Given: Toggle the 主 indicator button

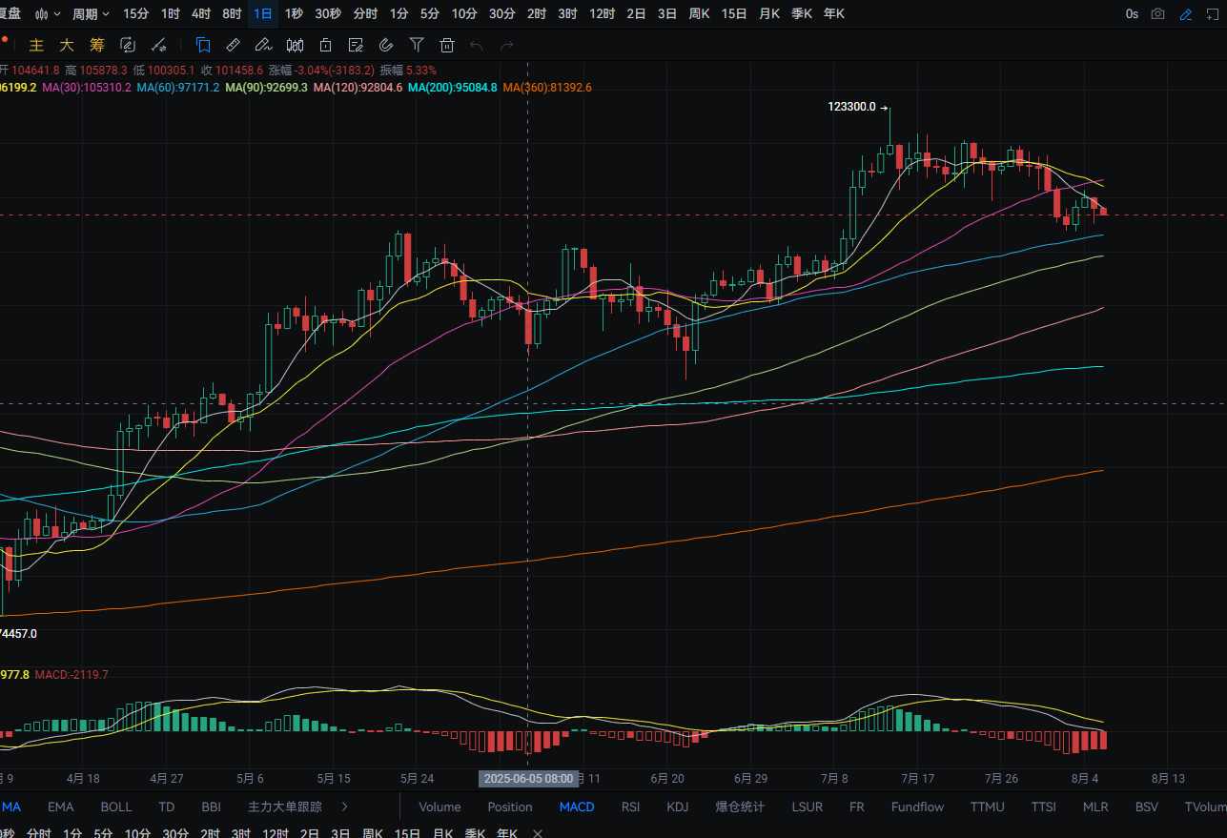Looking at the screenshot, I should [x=37, y=45].
